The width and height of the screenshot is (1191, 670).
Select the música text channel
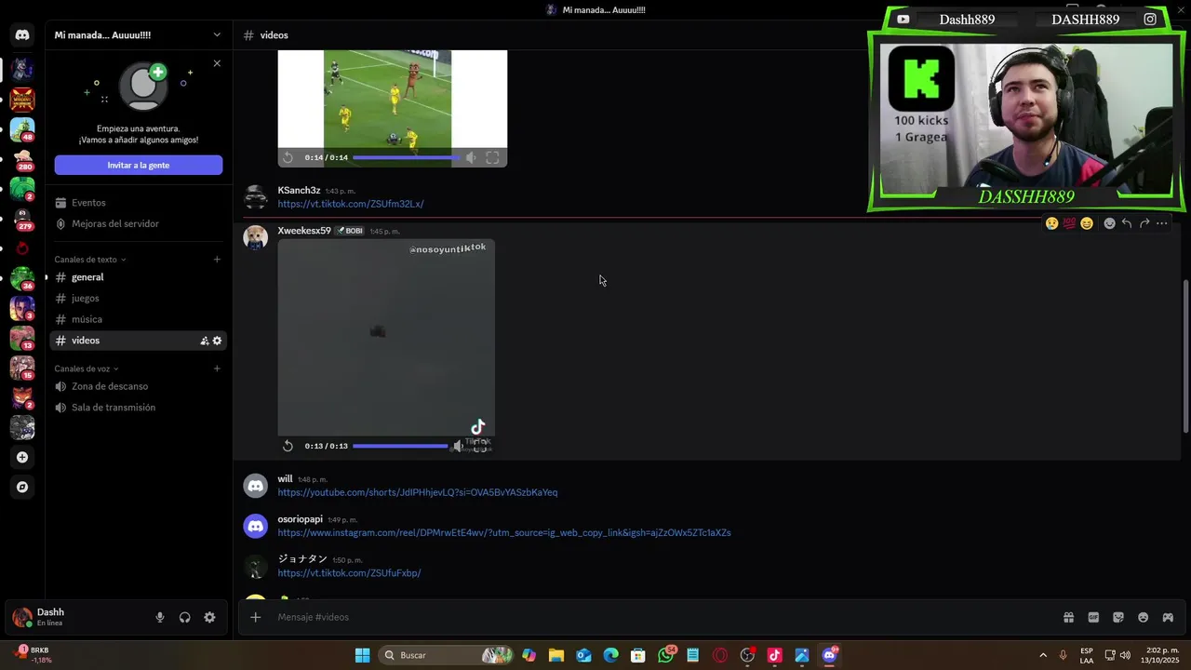pos(138,319)
